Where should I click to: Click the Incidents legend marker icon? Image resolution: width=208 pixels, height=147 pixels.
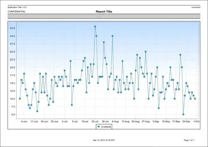99,127
